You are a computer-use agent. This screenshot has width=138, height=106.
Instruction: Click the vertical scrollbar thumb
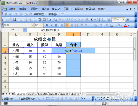coord(135,49)
